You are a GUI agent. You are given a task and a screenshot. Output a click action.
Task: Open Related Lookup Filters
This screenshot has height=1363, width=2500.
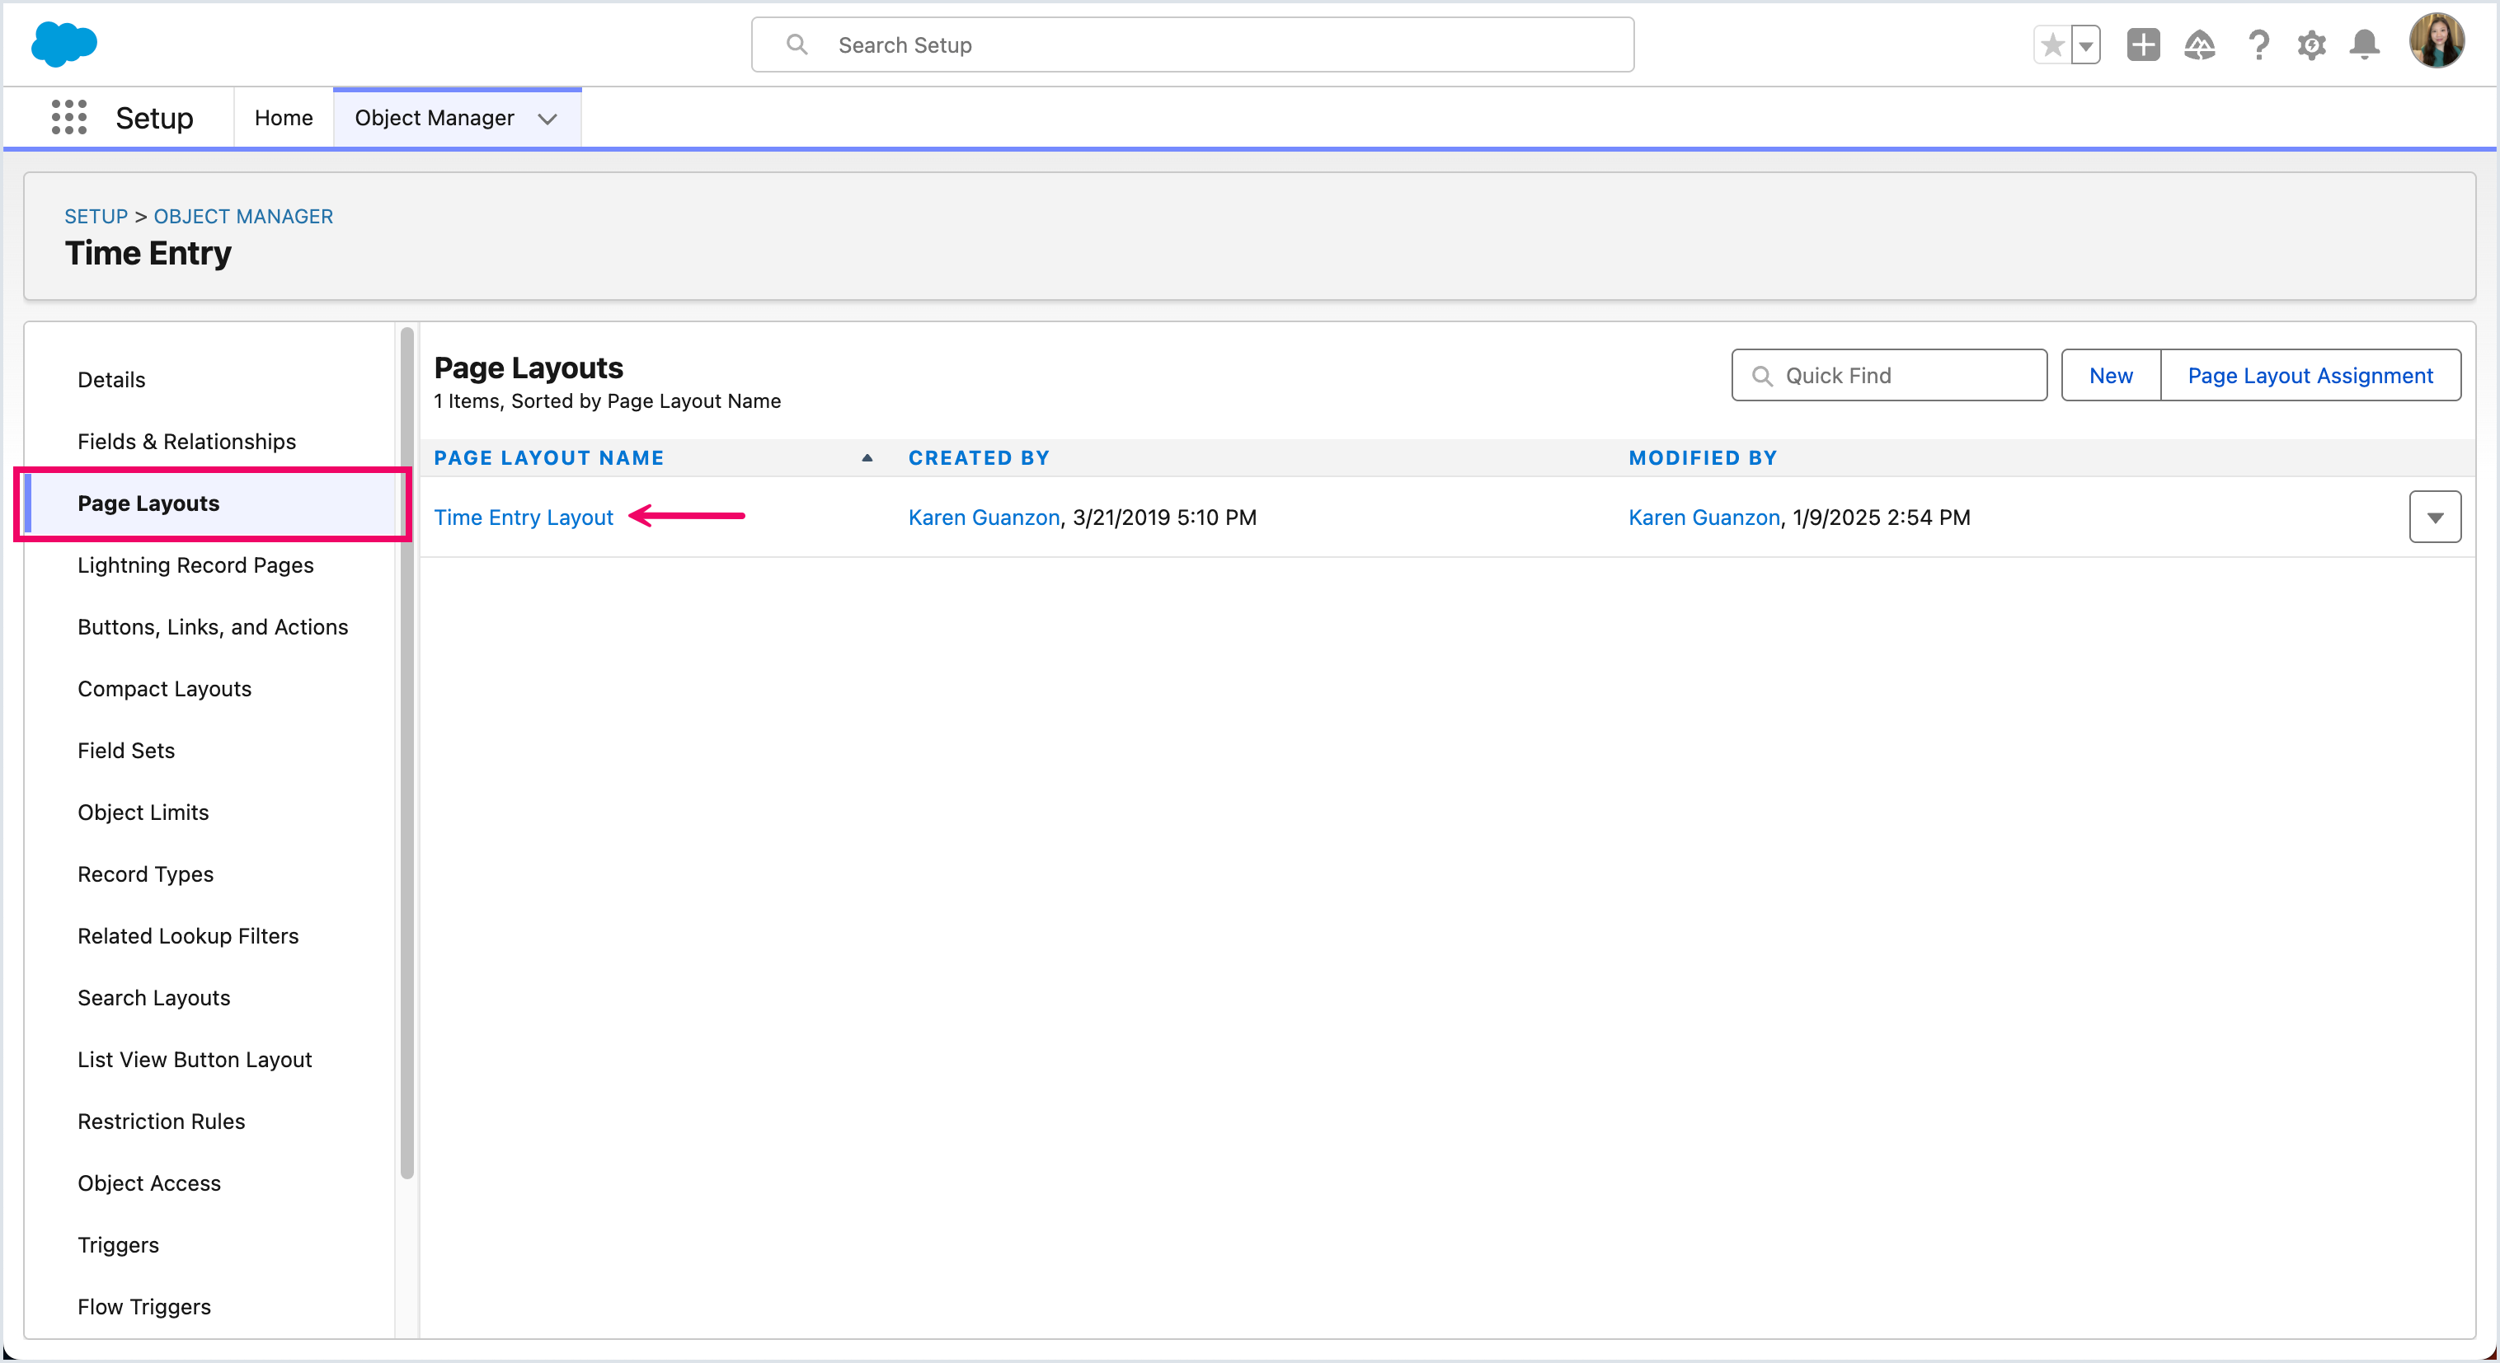187,936
